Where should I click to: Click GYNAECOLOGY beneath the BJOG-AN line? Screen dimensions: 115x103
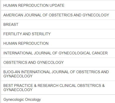(x=18, y=76)
